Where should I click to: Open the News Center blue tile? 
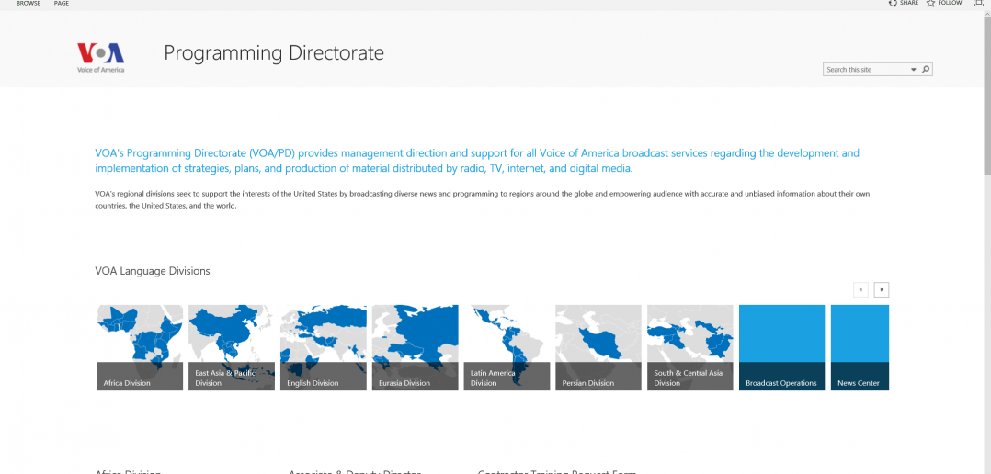(x=860, y=348)
